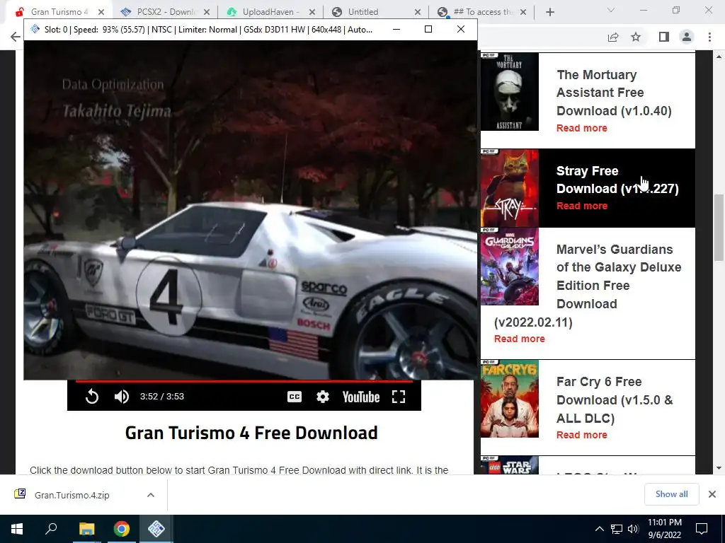
Task: Open Stray Free Download link
Action: coord(617,180)
